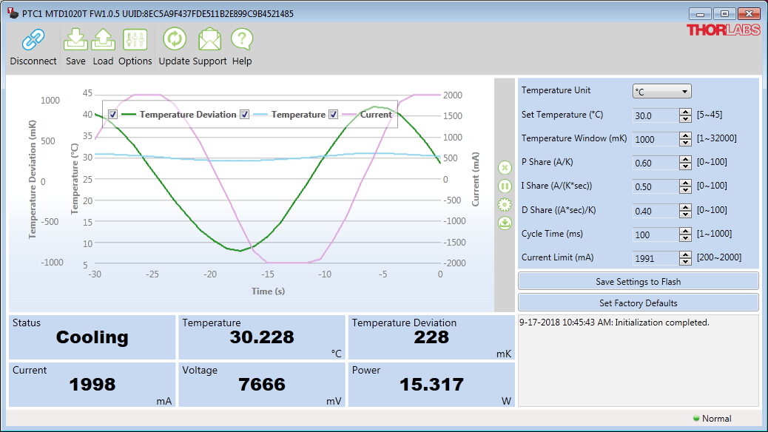768x432 pixels.
Task: Click the I Share input field
Action: 656,186
